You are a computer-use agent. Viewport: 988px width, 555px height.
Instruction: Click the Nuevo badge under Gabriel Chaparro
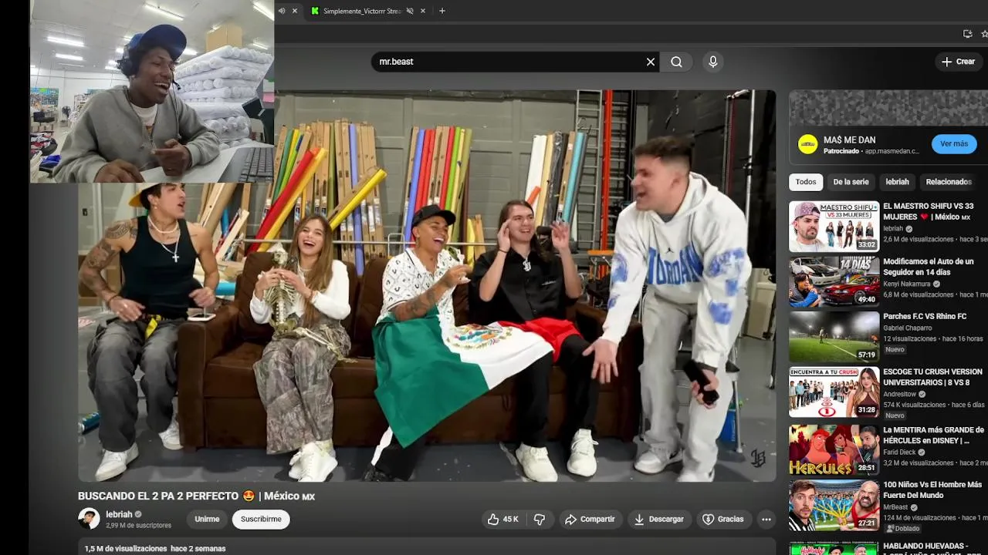click(895, 350)
